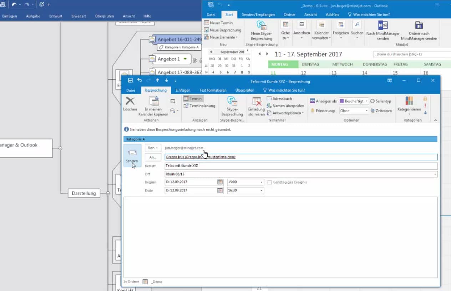Viewport: 451px width, 291px height.
Task: Click Einladung stornieren icon
Action: 257,101
